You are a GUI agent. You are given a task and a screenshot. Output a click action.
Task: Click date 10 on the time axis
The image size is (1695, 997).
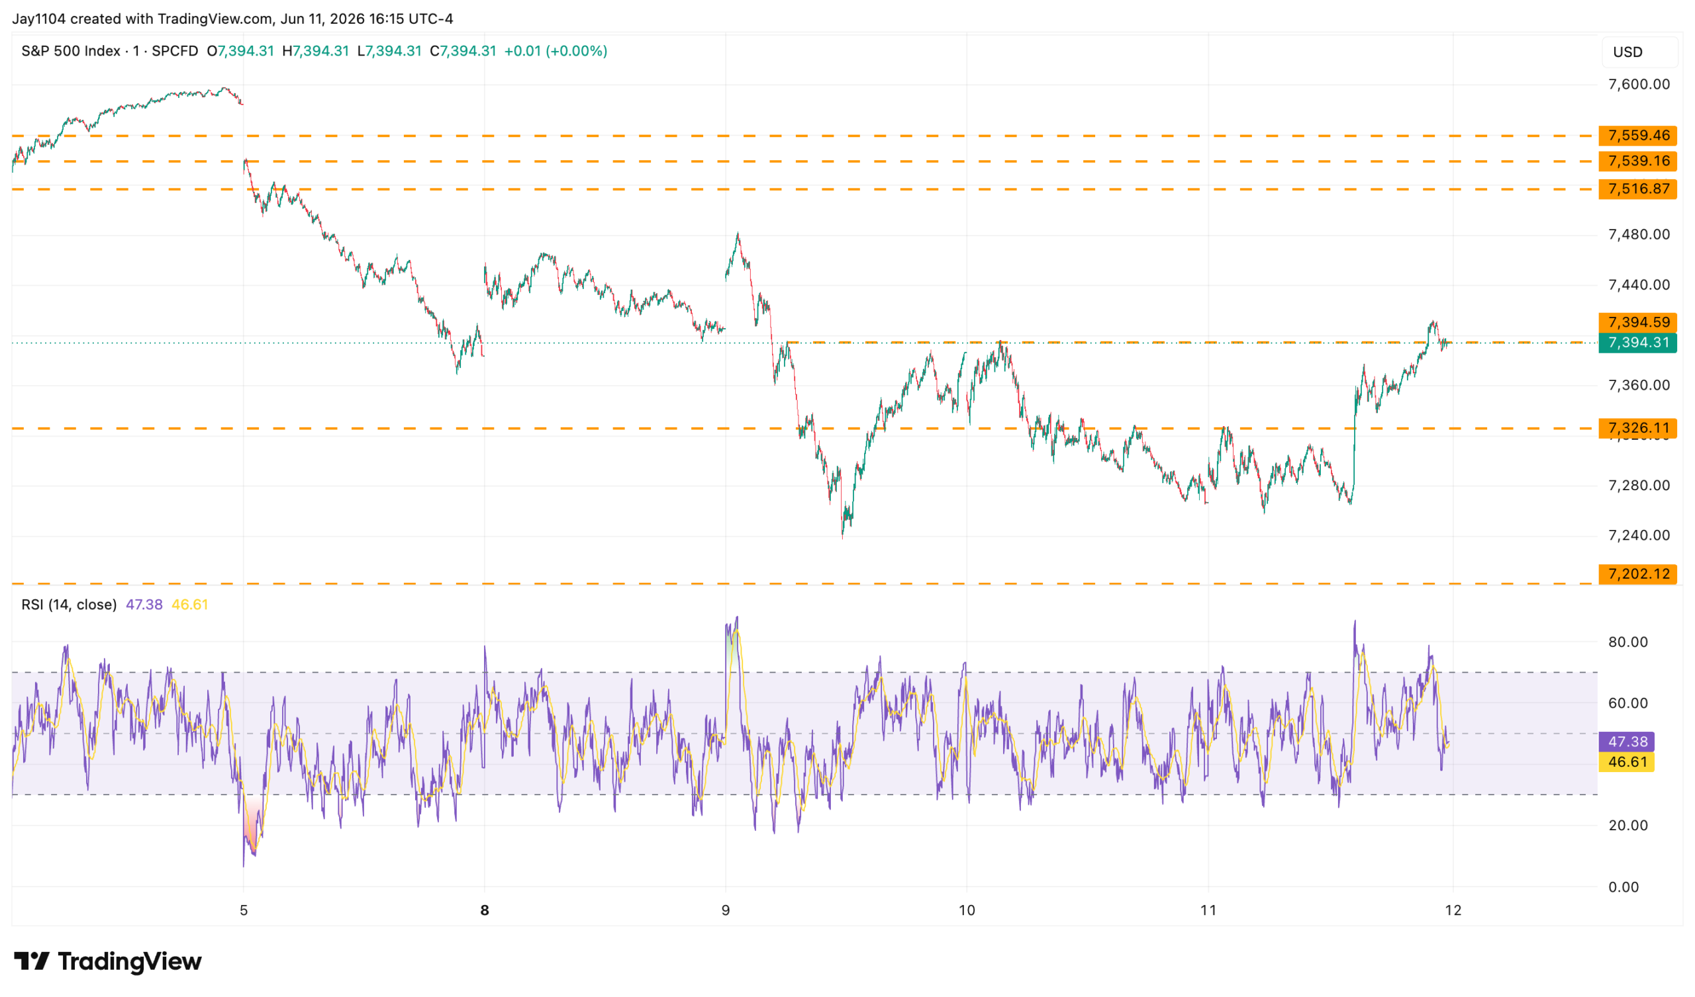(x=967, y=911)
